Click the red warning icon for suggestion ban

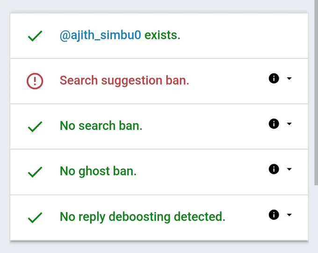[35, 81]
